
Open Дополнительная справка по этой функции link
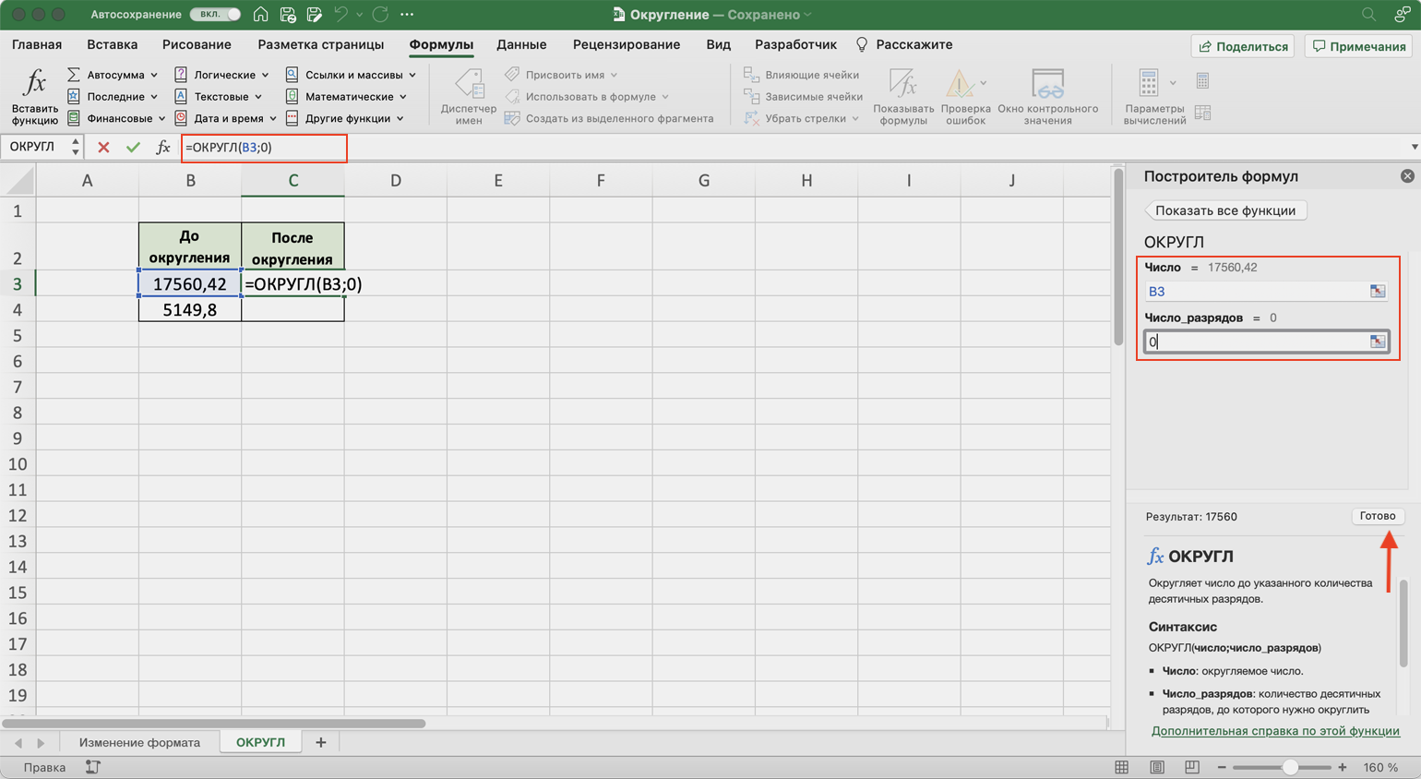click(1274, 731)
